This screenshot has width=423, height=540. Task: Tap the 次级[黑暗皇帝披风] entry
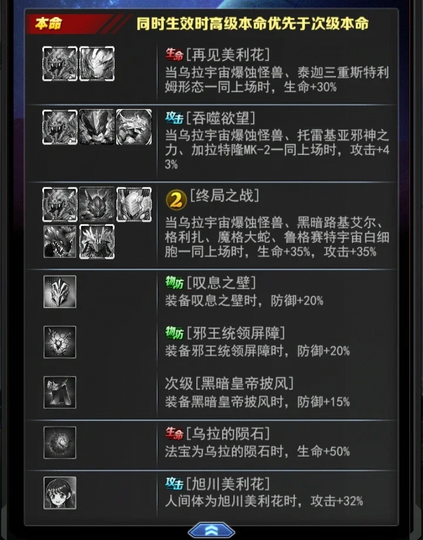coord(229,383)
